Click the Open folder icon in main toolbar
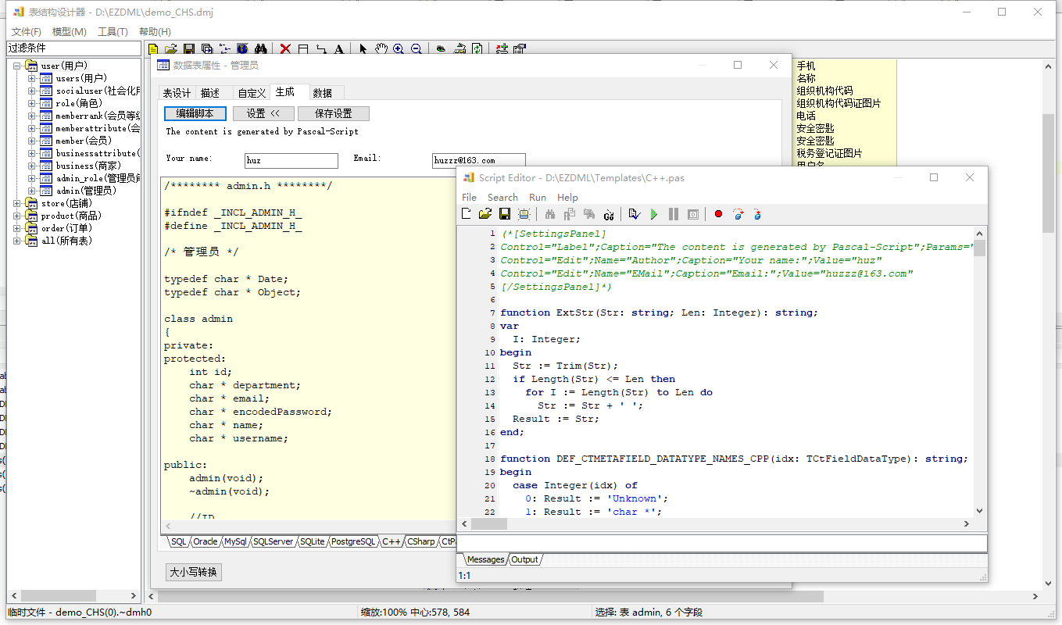 [171, 48]
